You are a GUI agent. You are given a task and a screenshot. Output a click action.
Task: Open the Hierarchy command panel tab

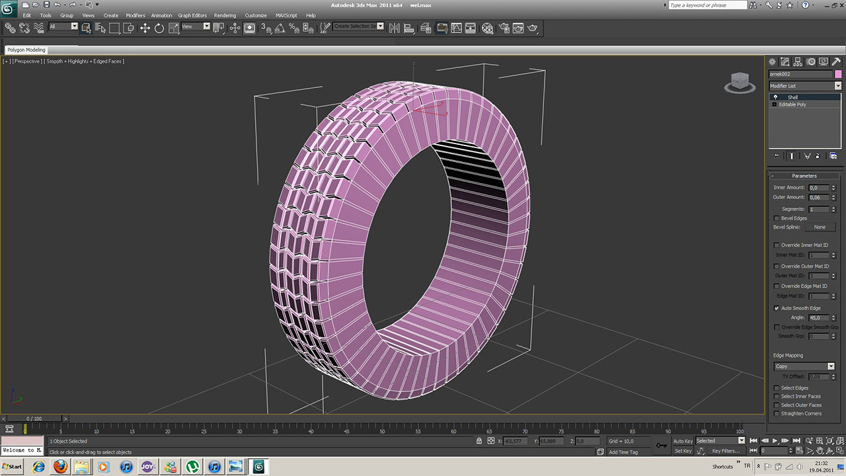[798, 61]
